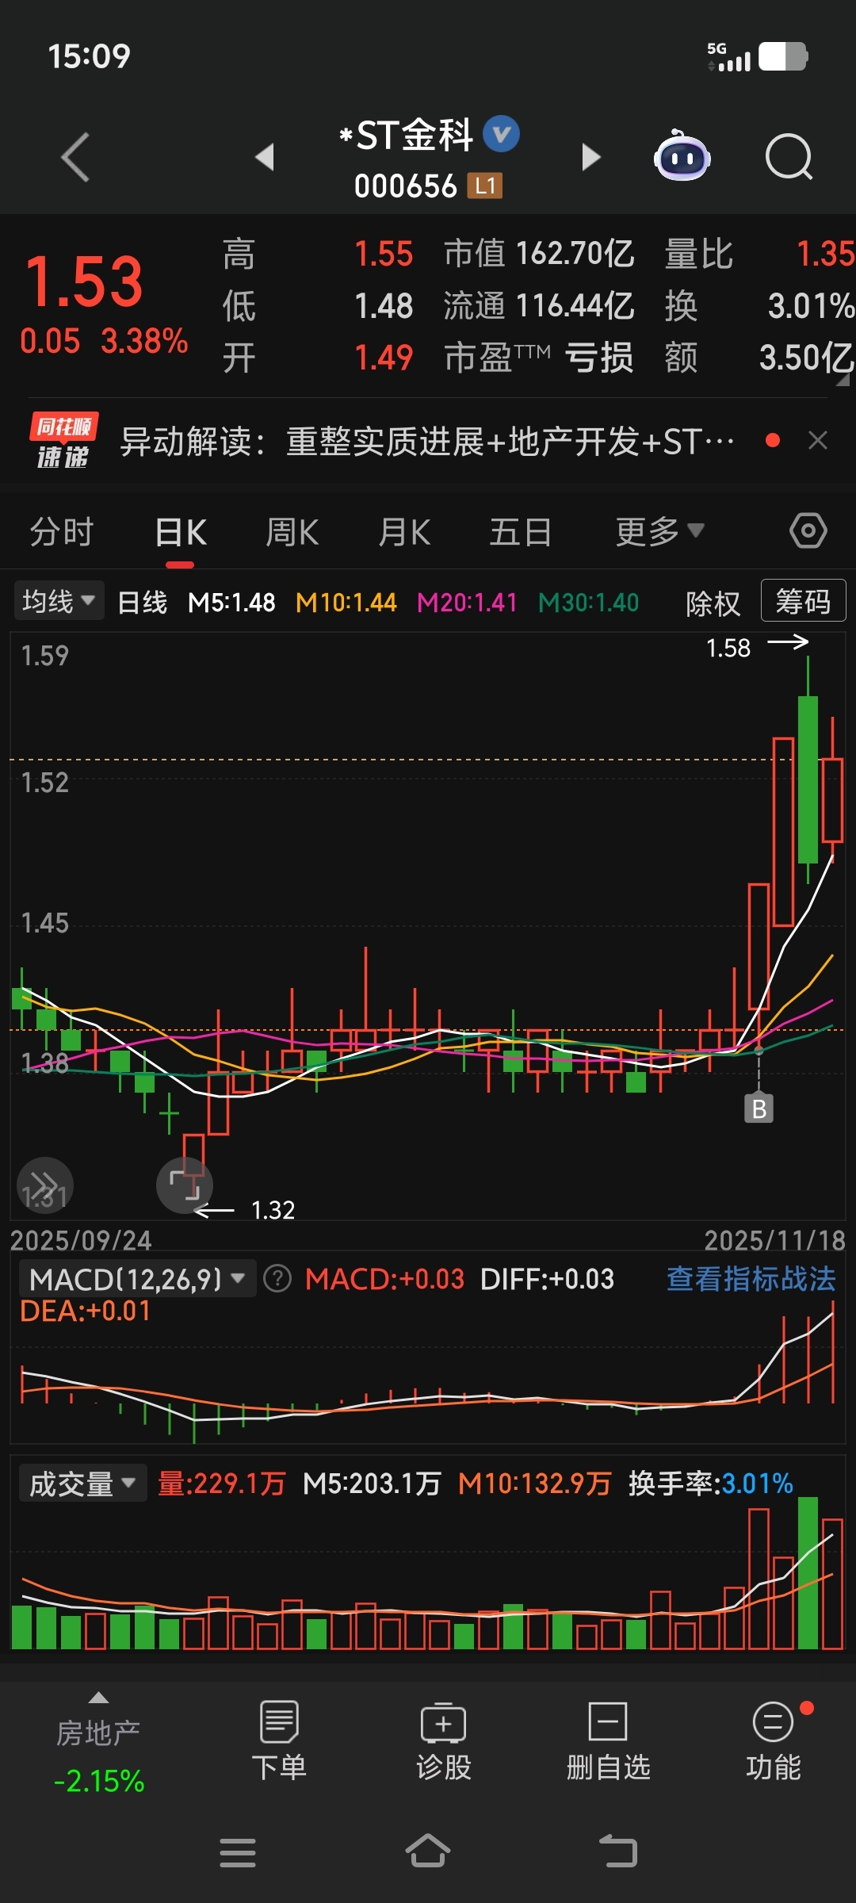Open the 成交量 indicator dropdown
Image resolution: width=856 pixels, height=1903 pixels.
pyautogui.click(x=82, y=1484)
